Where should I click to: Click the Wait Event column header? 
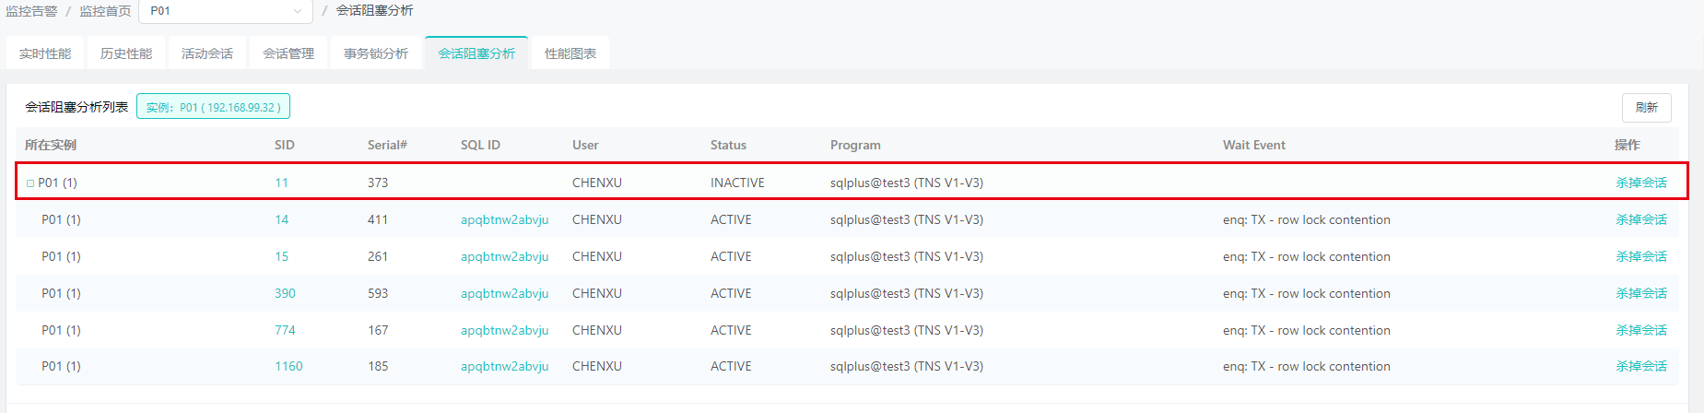1253,145
